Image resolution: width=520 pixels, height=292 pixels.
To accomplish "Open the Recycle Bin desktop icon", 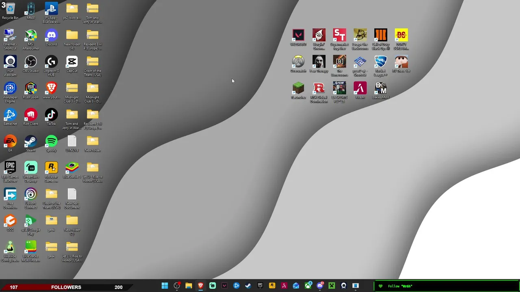I will pyautogui.click(x=10, y=11).
